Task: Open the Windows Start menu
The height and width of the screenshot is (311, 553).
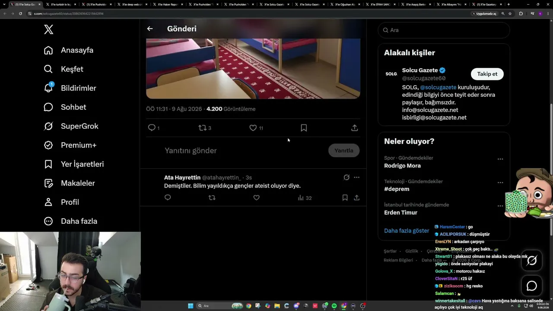Action: click(x=191, y=306)
